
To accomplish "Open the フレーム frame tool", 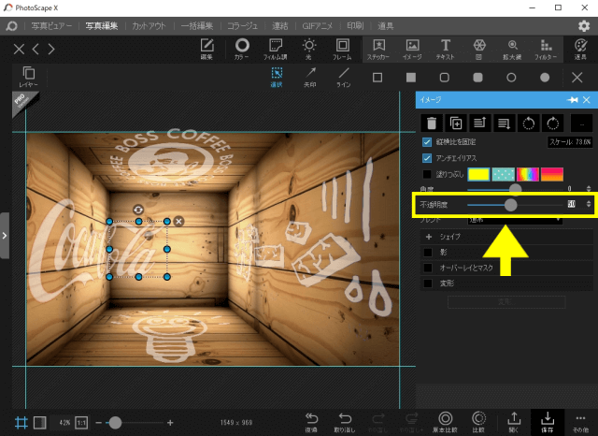I will [x=342, y=49].
